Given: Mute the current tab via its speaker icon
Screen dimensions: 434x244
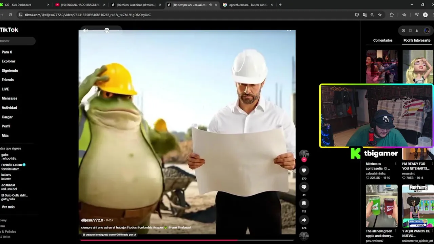Looking at the screenshot, I should (210, 5).
